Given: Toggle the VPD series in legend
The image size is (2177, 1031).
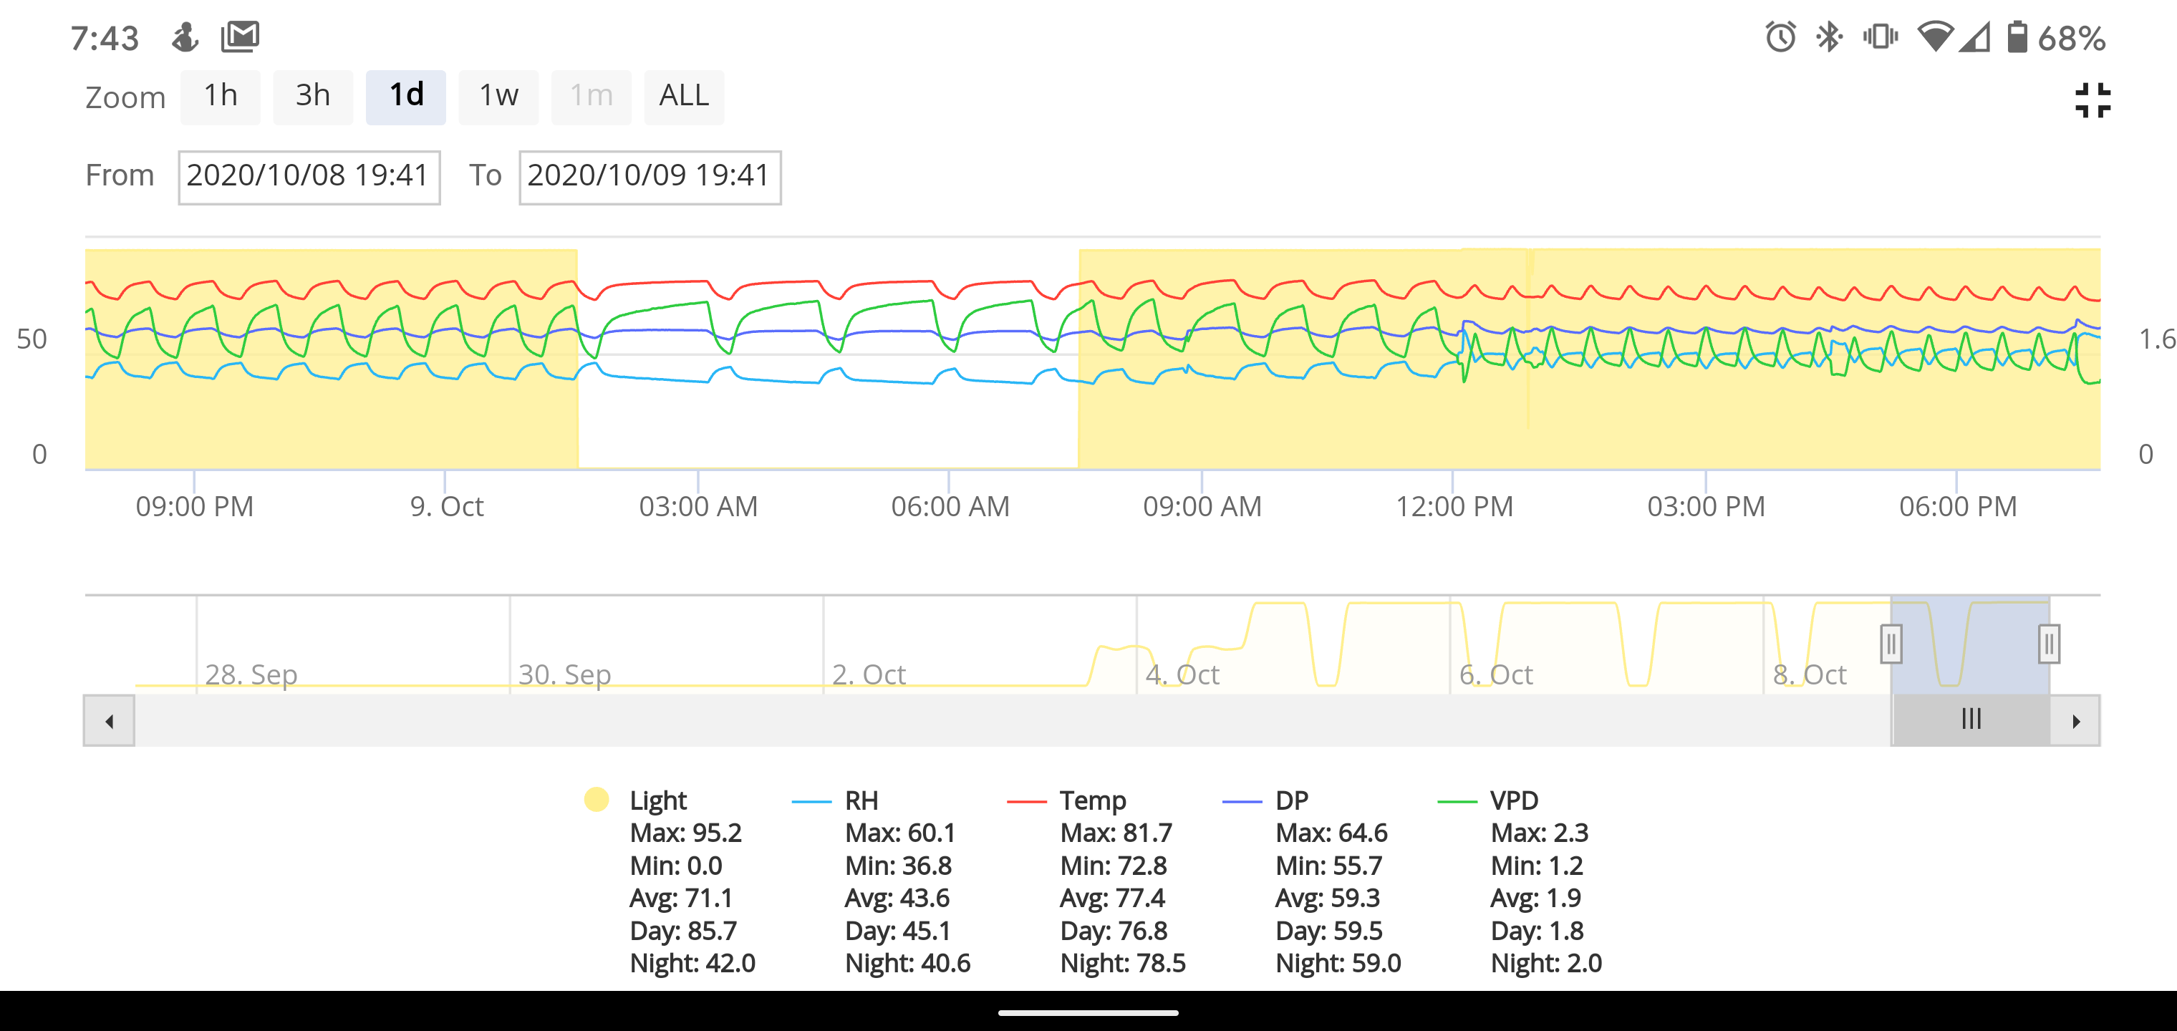Looking at the screenshot, I should (1514, 800).
